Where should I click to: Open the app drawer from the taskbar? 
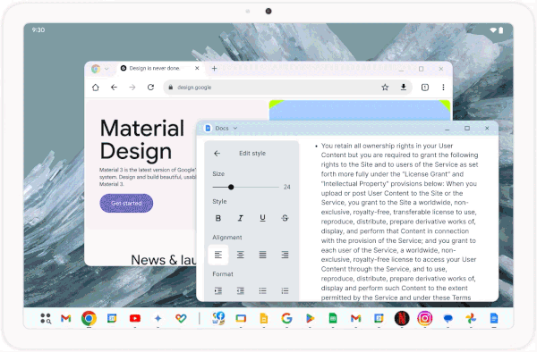[x=46, y=319]
